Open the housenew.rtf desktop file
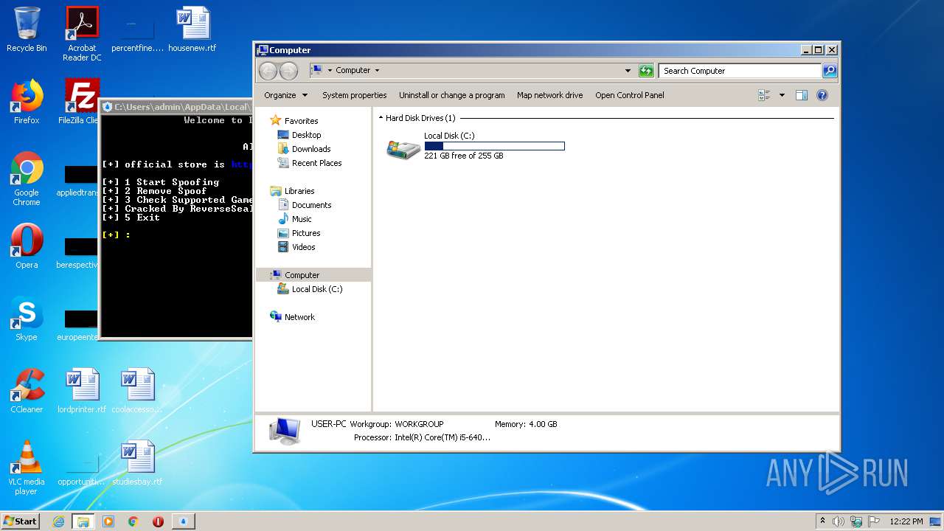Viewport: 944px width, 531px height. coord(192,29)
